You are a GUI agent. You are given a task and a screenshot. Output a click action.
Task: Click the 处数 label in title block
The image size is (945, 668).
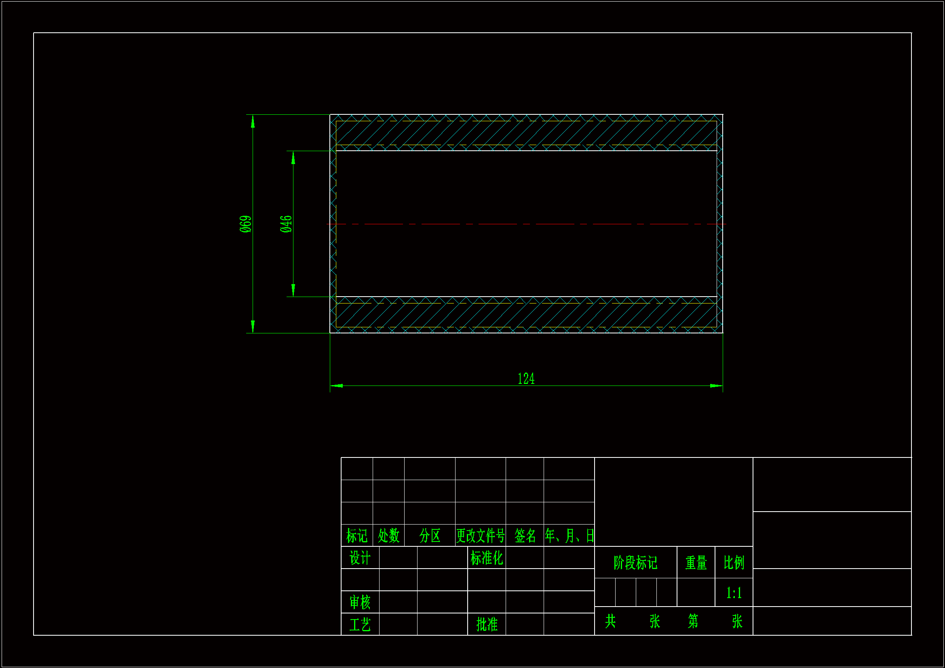tap(388, 536)
